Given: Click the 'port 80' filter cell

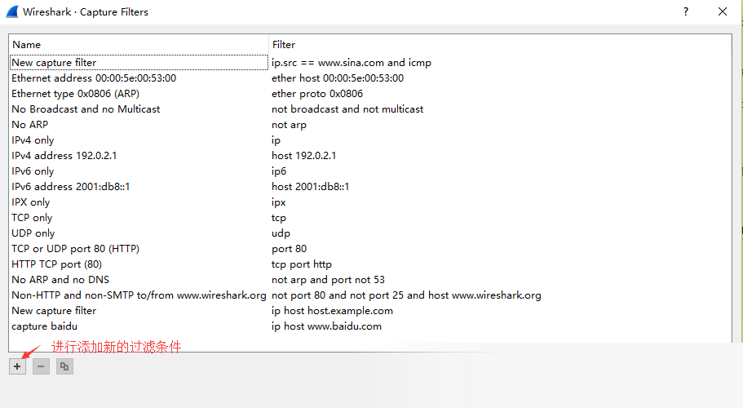Looking at the screenshot, I should 289,249.
